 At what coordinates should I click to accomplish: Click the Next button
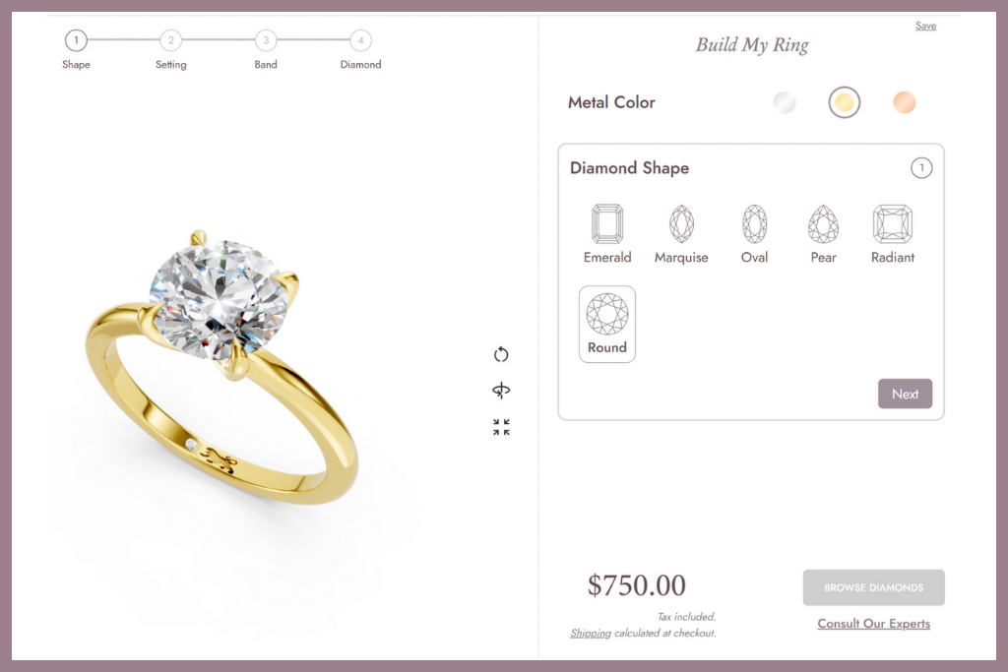click(905, 394)
